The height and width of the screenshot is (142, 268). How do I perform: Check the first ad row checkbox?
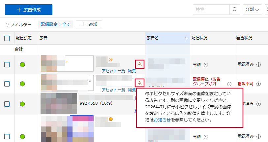7,65
